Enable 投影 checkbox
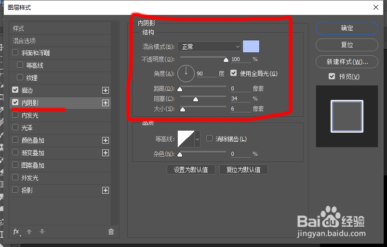387x247 pixels. (x=15, y=190)
